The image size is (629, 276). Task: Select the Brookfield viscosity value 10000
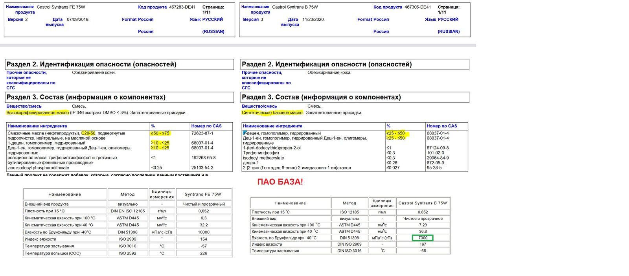(204, 232)
